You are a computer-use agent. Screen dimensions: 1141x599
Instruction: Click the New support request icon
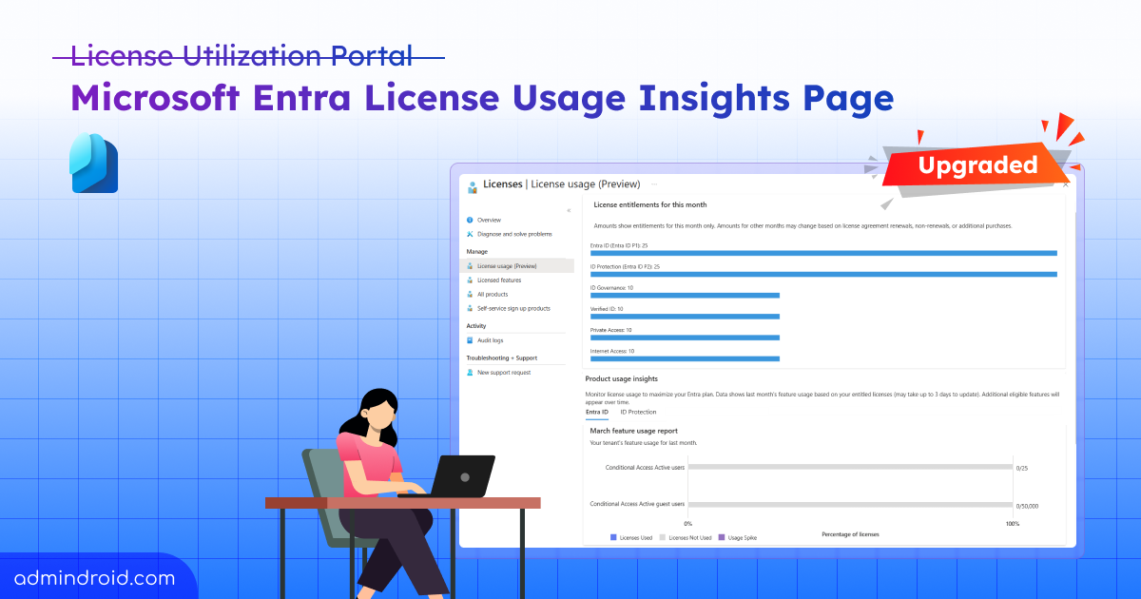coord(470,373)
